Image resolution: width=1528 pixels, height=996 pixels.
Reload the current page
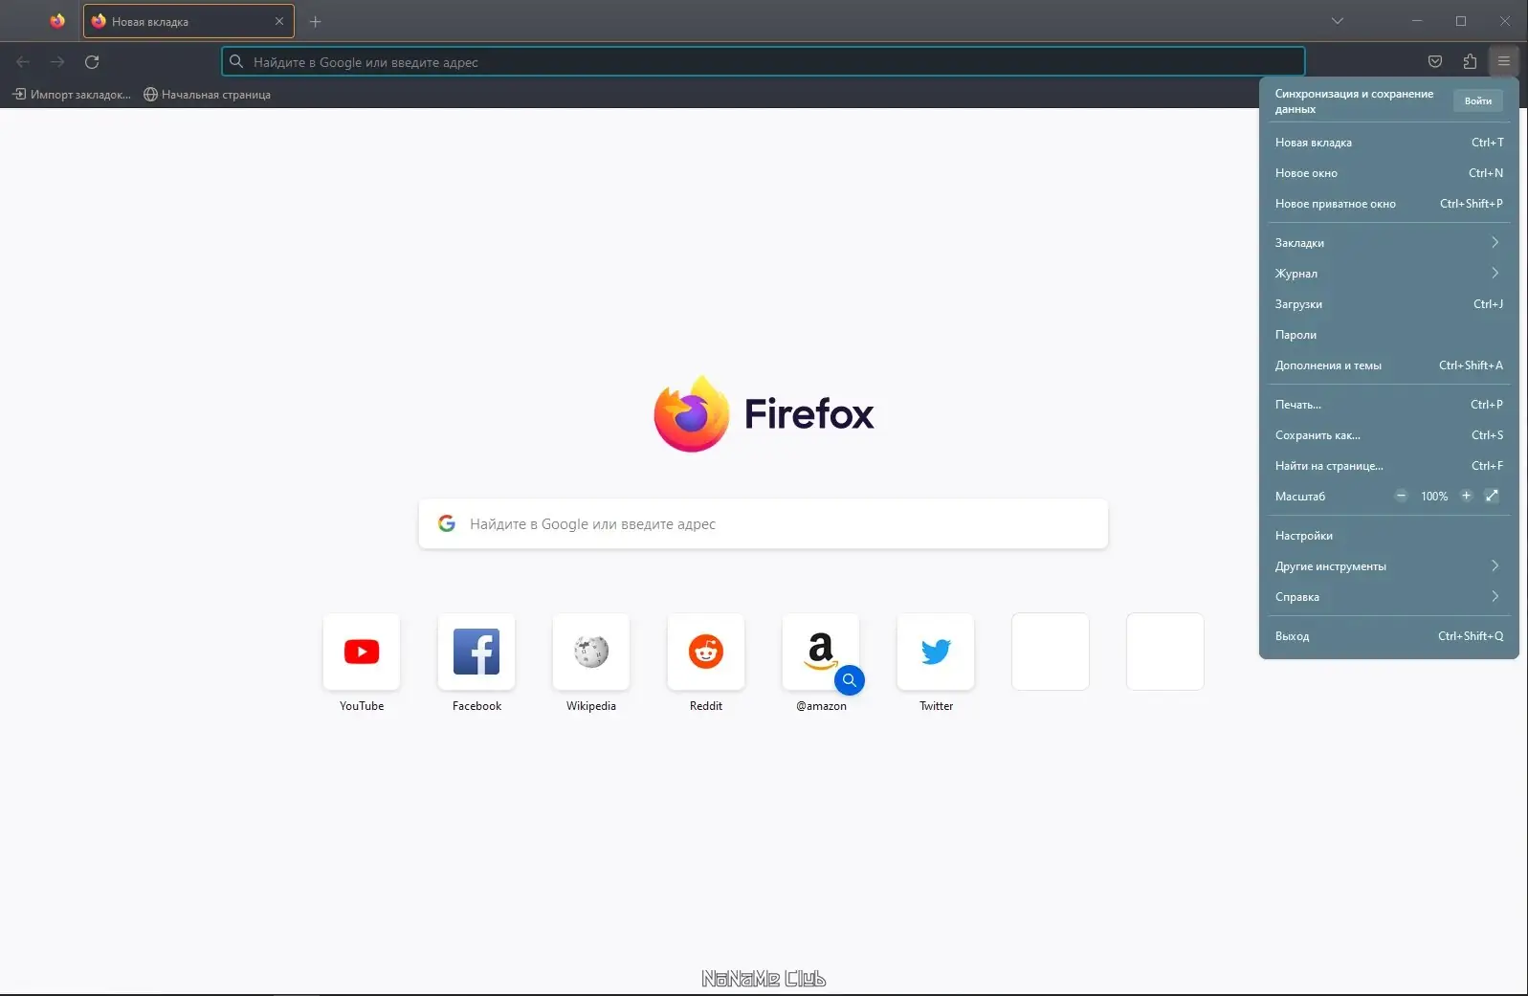(92, 62)
